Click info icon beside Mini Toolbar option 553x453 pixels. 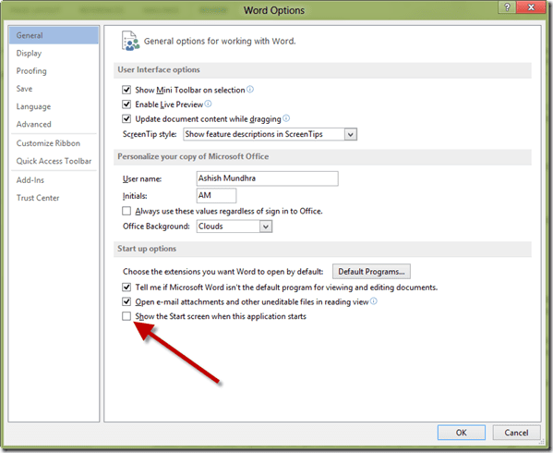tap(250, 90)
